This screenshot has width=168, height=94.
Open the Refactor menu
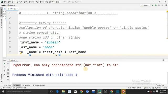coord(32,2)
